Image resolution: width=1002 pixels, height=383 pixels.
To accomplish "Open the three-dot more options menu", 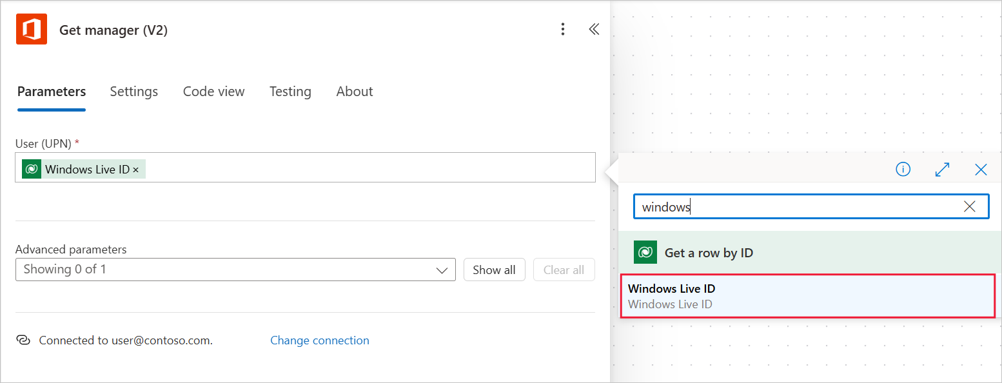I will (x=563, y=29).
